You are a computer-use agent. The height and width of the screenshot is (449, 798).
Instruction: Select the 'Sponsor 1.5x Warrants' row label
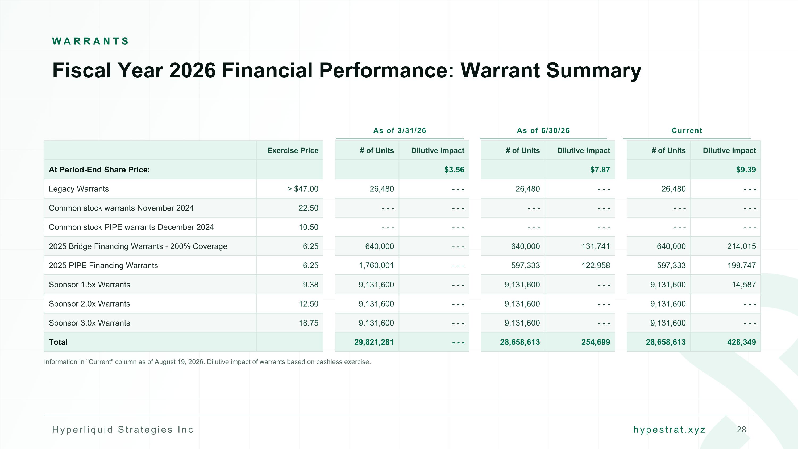pos(89,285)
